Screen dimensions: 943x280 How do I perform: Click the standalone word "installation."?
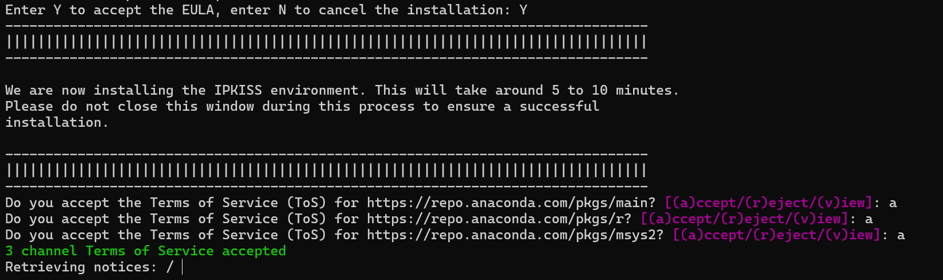[57, 122]
